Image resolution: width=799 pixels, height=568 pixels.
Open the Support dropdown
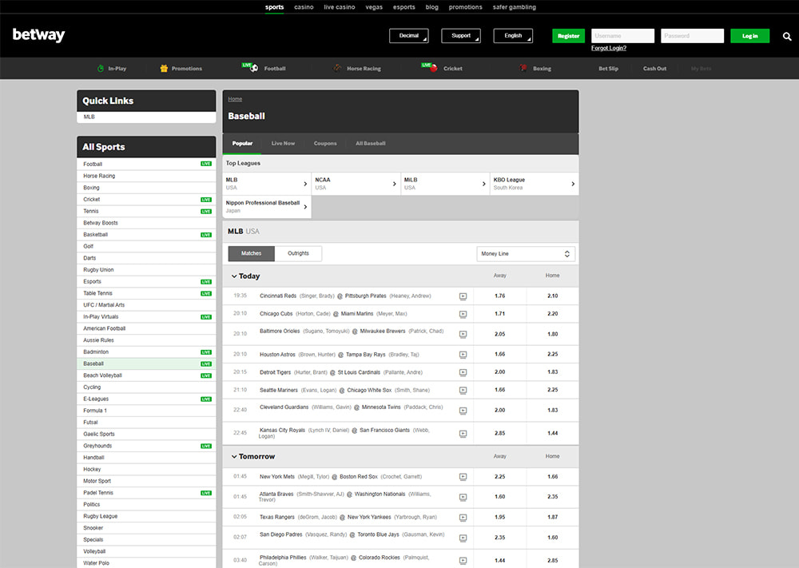[461, 36]
